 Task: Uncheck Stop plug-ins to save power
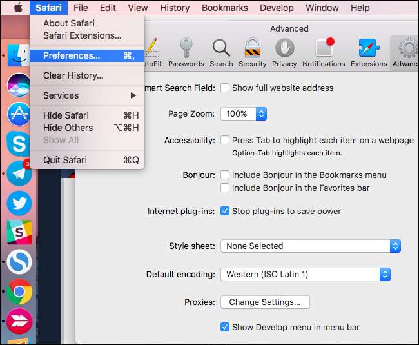[x=225, y=211]
